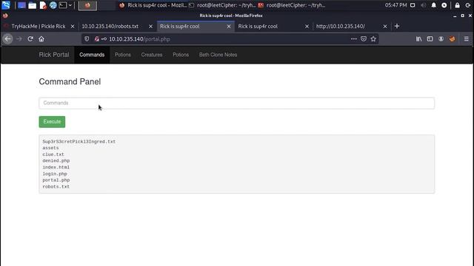Select Sup3rS3cretPickl3Ingred.txt in output

click(x=79, y=141)
